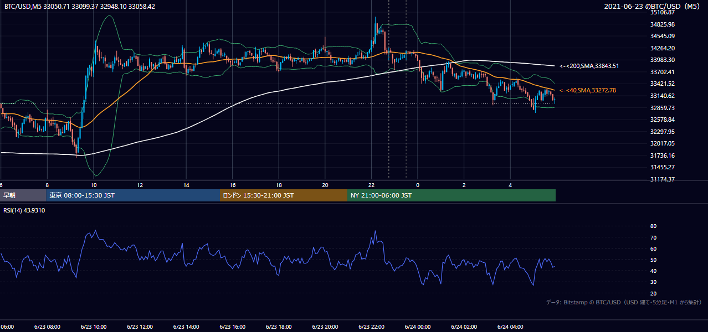Image resolution: width=708 pixels, height=332 pixels.
Task: Click hour mark 2 on price chart axis
Action: coord(464,185)
